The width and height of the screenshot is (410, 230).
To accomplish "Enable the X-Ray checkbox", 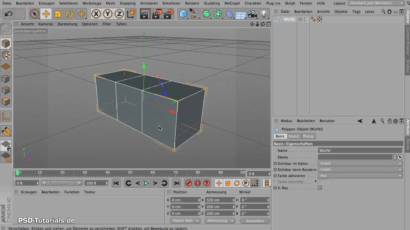I will (320, 188).
